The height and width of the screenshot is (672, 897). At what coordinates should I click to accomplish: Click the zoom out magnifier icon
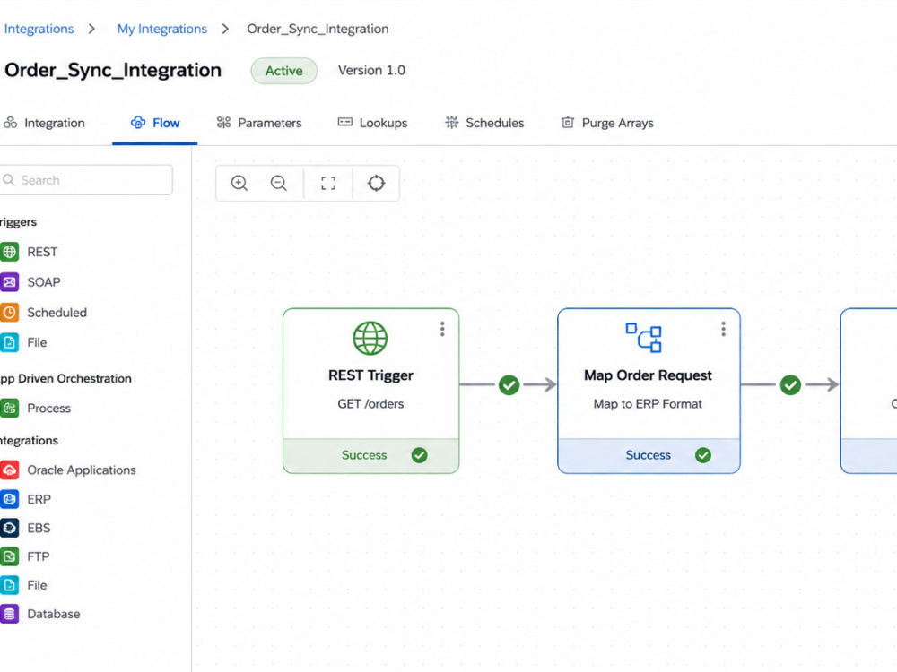[279, 183]
